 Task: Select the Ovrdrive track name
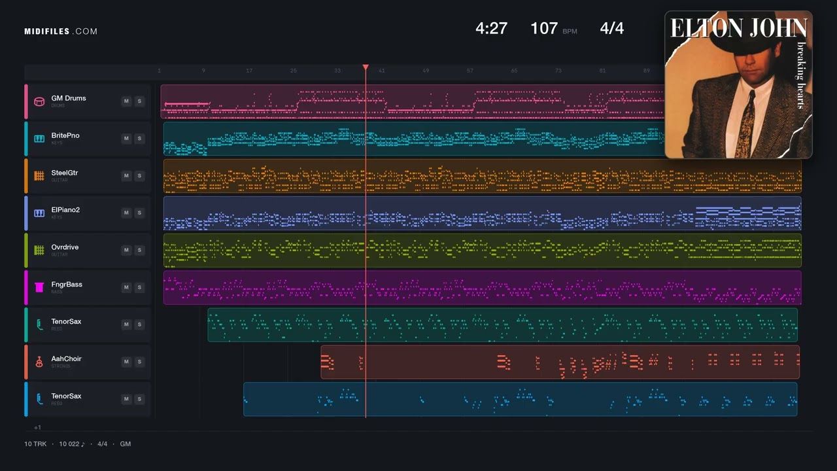[x=65, y=247]
